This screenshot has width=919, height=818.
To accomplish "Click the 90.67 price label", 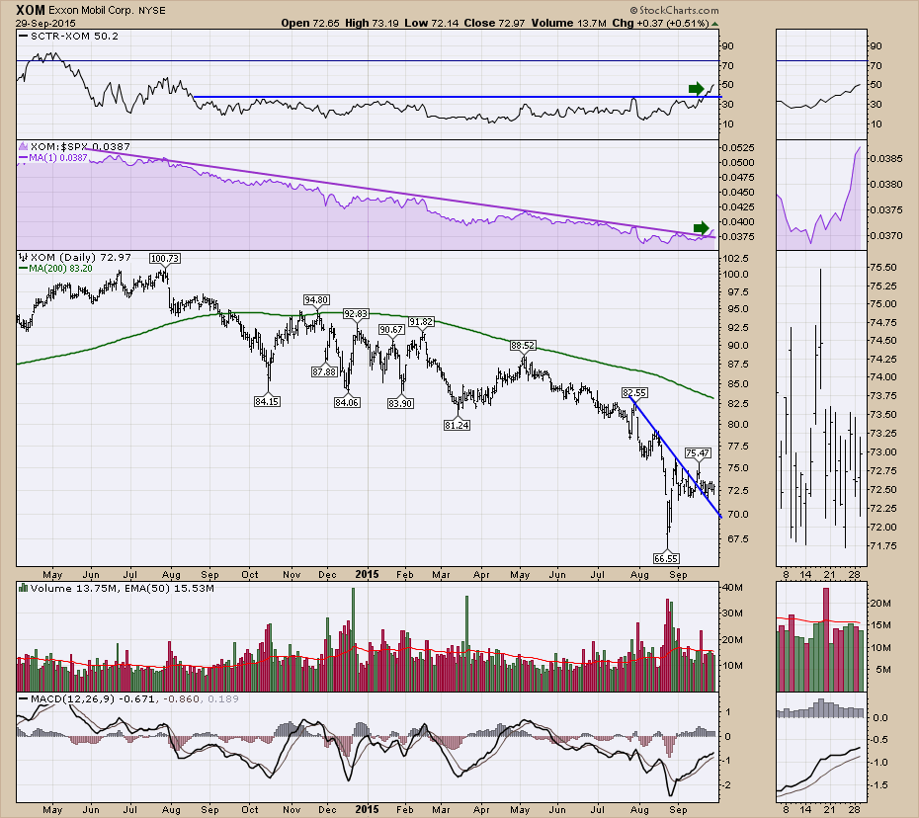I will pos(391,329).
